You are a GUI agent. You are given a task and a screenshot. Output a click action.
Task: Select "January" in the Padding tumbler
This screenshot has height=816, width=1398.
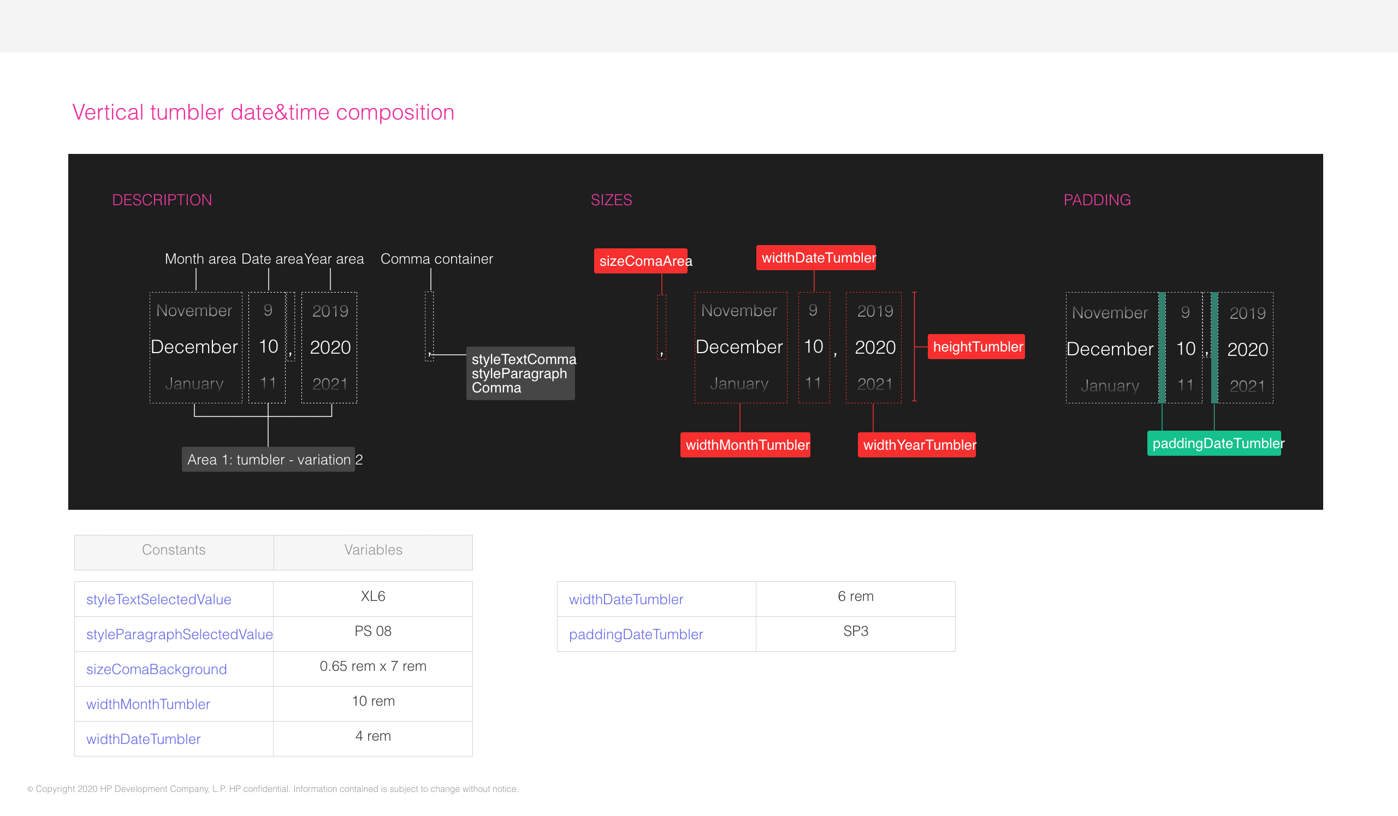(1110, 386)
